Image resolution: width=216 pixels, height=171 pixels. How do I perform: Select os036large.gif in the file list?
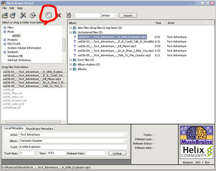pos(12,107)
